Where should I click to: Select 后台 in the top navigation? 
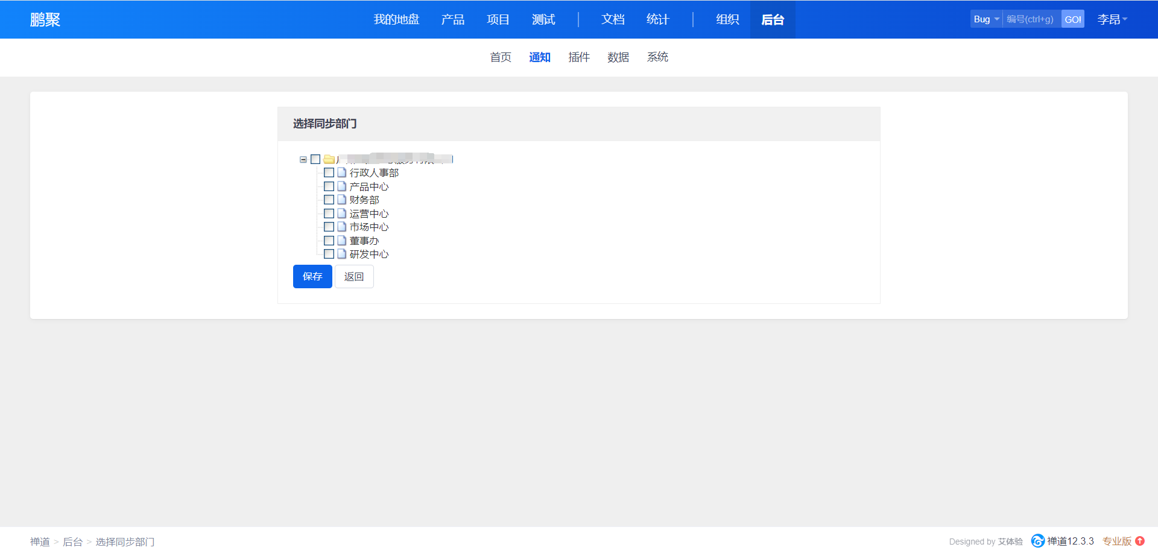click(x=773, y=19)
